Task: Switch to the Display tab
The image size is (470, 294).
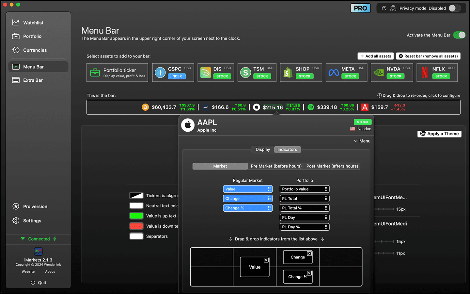Action: point(263,150)
